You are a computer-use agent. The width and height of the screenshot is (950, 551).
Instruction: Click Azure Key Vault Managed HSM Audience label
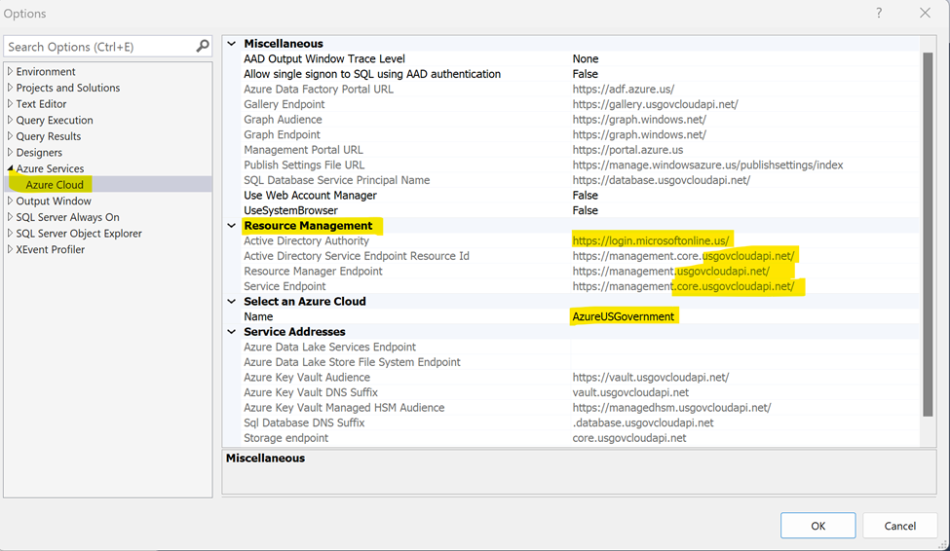click(344, 407)
